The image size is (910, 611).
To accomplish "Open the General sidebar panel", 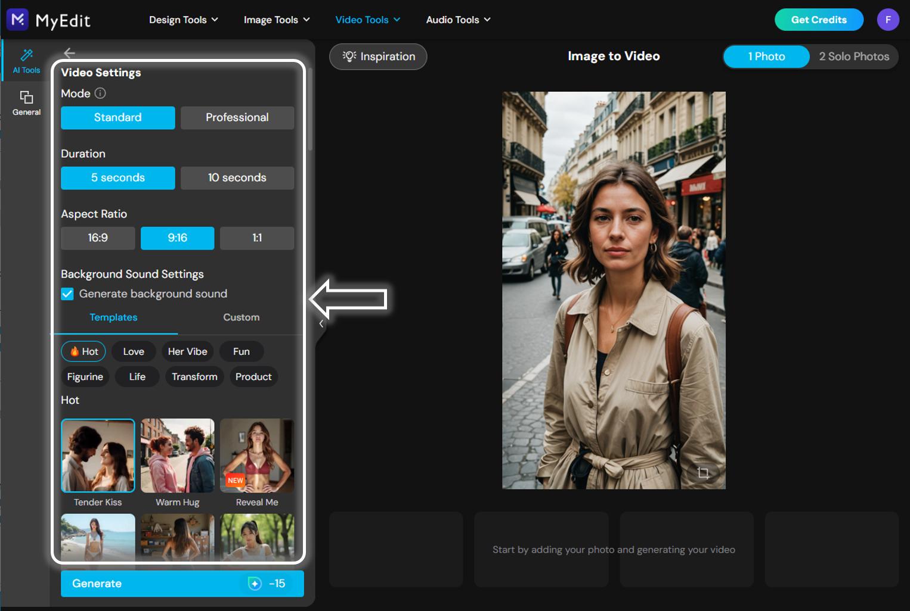I will pos(26,103).
